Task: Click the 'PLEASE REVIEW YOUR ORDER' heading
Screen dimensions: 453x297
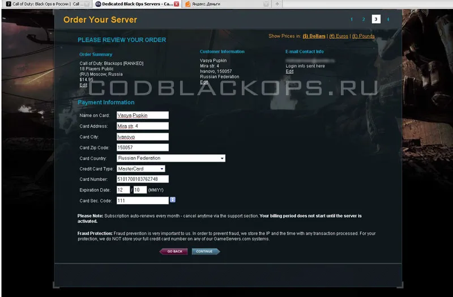Action: (122, 40)
